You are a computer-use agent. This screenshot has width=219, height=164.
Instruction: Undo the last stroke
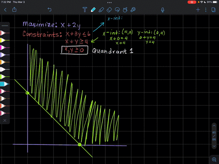pos(50,10)
